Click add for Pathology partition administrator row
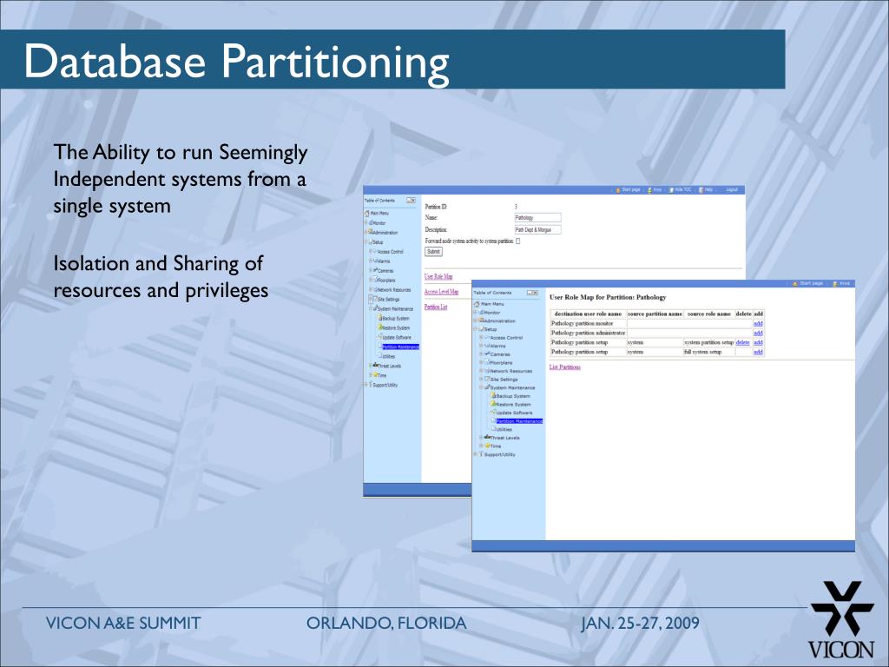The width and height of the screenshot is (889, 667). [758, 333]
